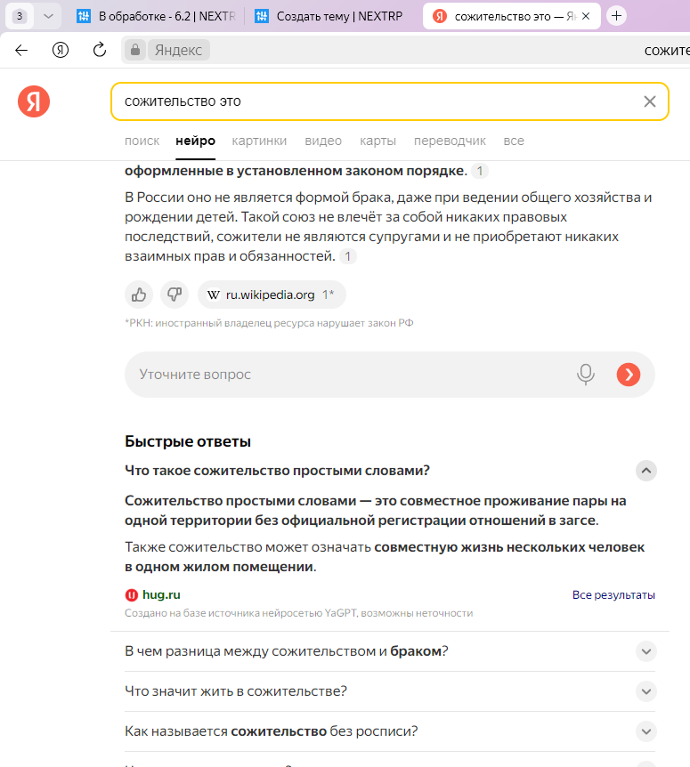Open the tab list dropdown arrow
The height and width of the screenshot is (767, 690).
[48, 16]
